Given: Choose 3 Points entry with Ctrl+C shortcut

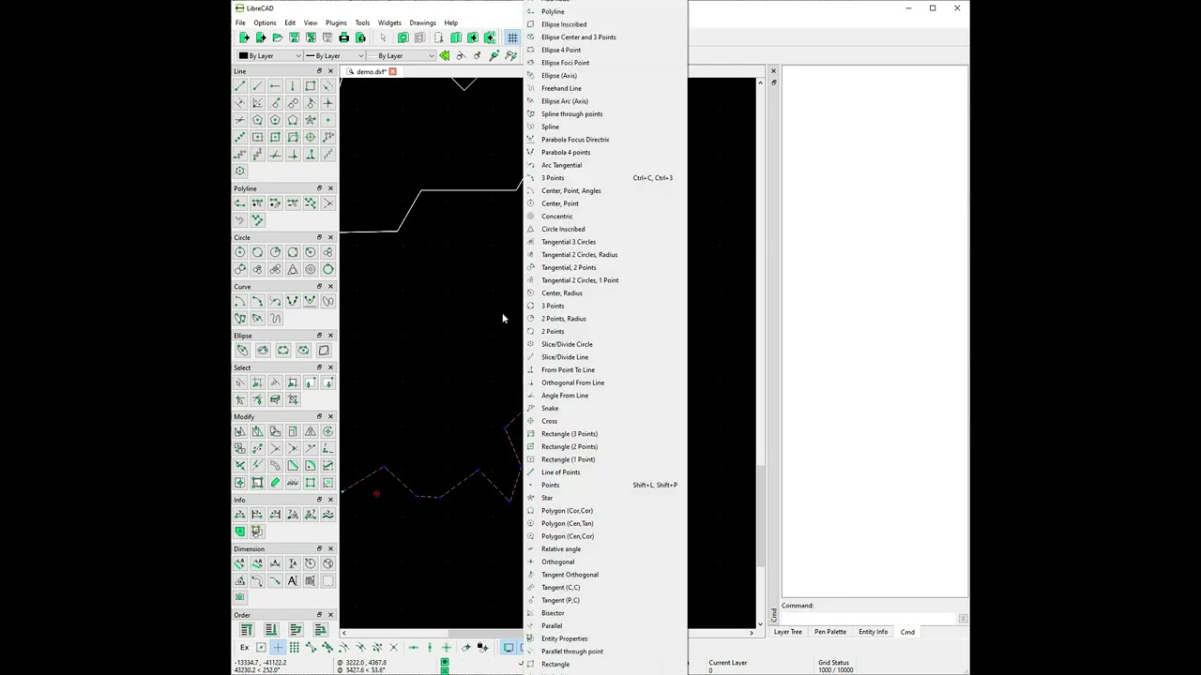Looking at the screenshot, I should [x=605, y=178].
